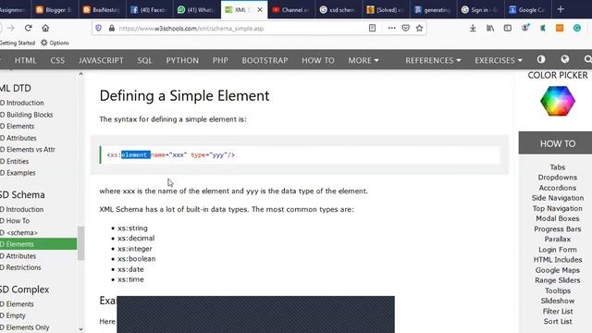The height and width of the screenshot is (333, 592).
Task: Open the library bookshelf icon
Action: click(490, 28)
